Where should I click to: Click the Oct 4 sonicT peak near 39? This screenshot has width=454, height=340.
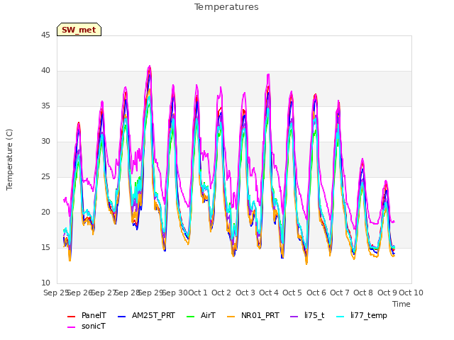coord(268,75)
